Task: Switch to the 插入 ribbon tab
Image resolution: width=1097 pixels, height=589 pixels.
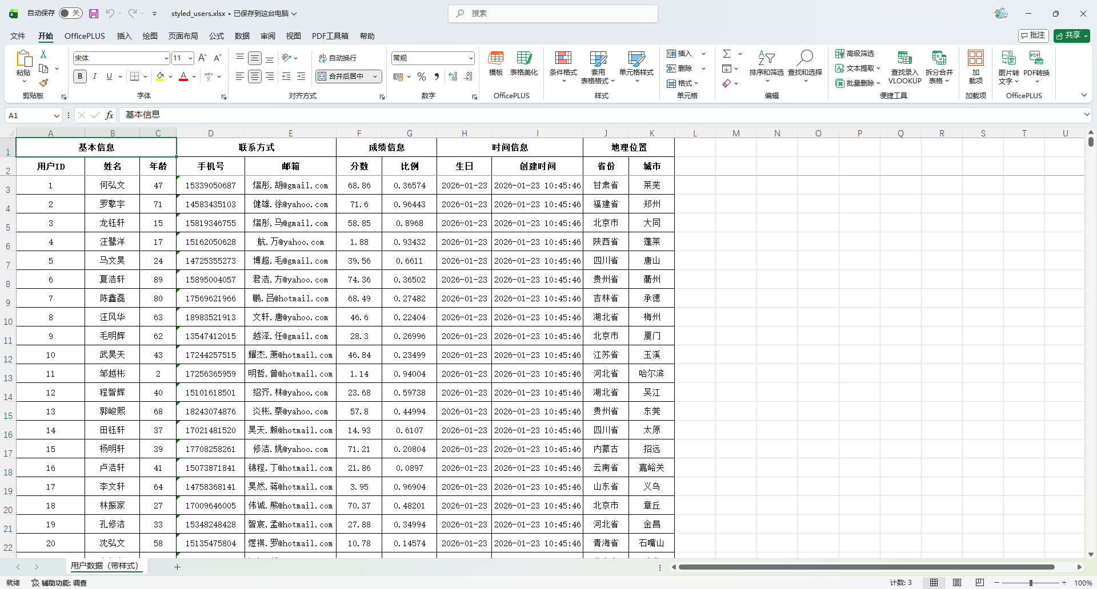Action: coord(124,36)
